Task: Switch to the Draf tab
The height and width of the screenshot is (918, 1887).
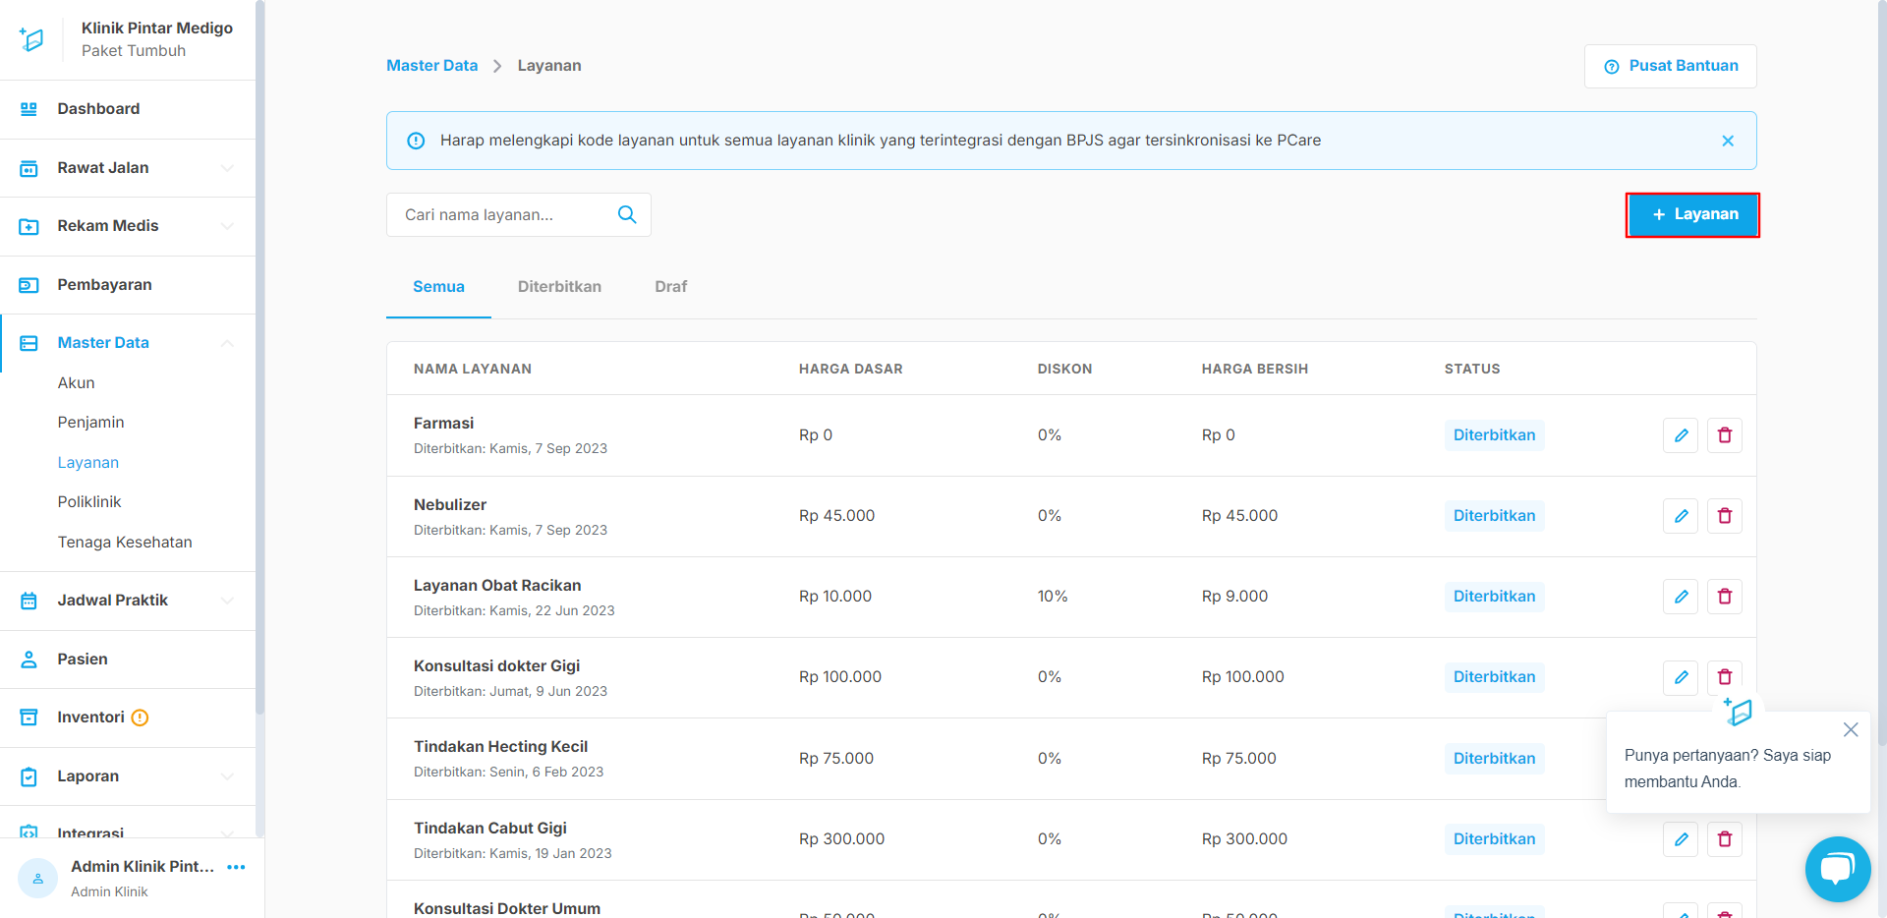Action: (x=671, y=287)
